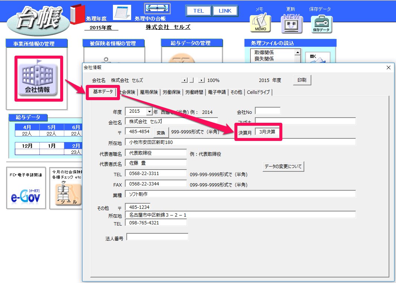The height and width of the screenshot is (283, 396).
Task: Click the main 〒 field showing 485-4854
Action: pos(138,132)
